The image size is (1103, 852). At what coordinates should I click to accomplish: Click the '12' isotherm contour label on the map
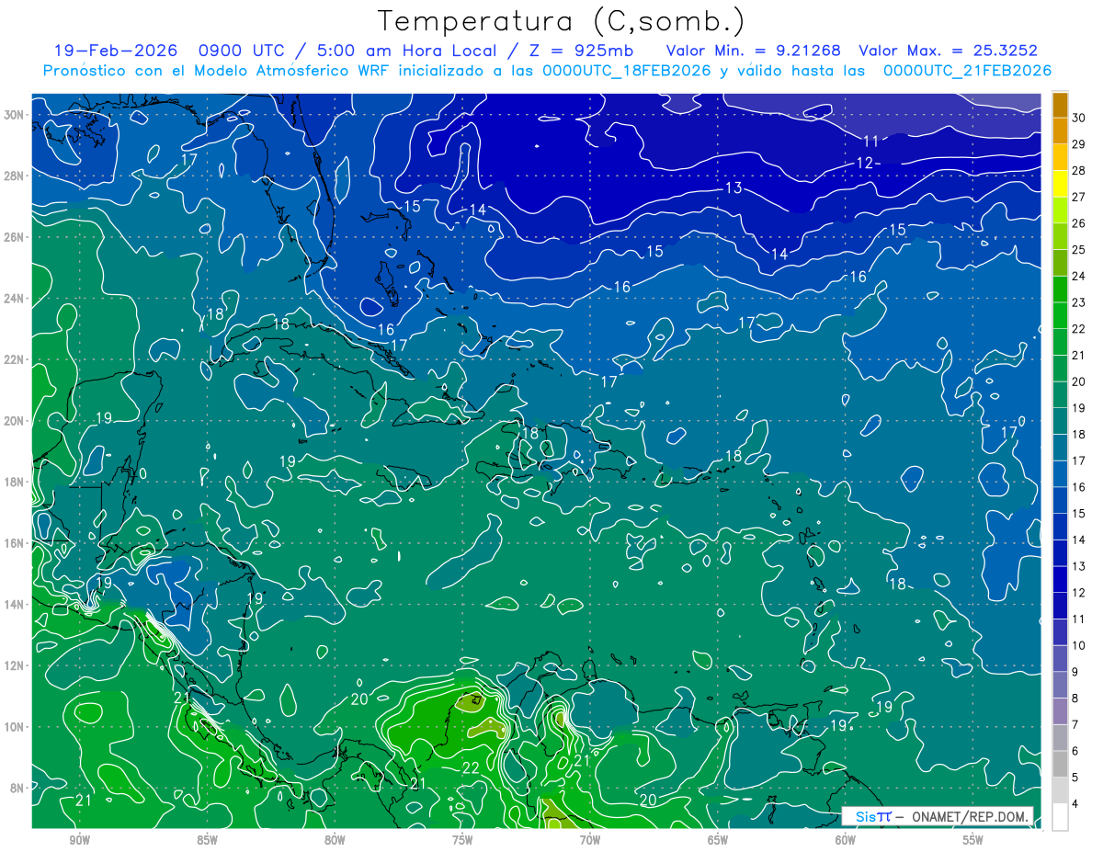pyautogui.click(x=864, y=163)
